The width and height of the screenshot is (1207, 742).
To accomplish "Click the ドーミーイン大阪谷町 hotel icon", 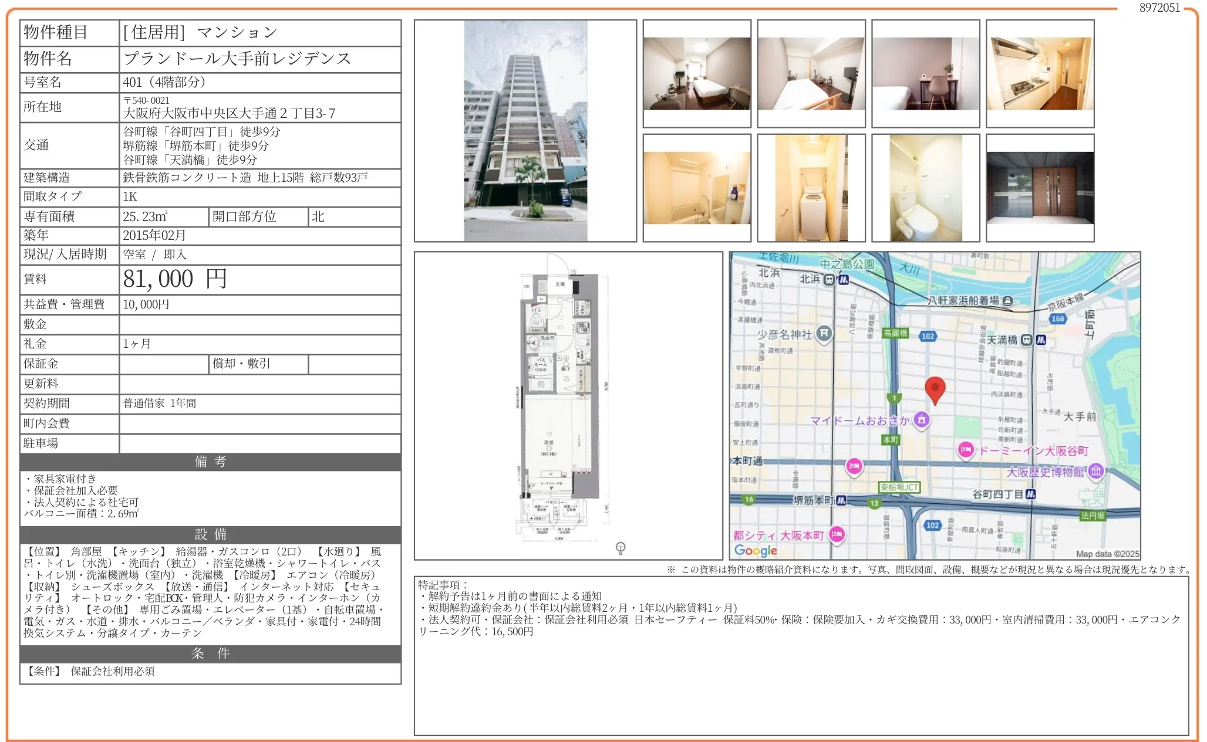I will click(x=966, y=450).
